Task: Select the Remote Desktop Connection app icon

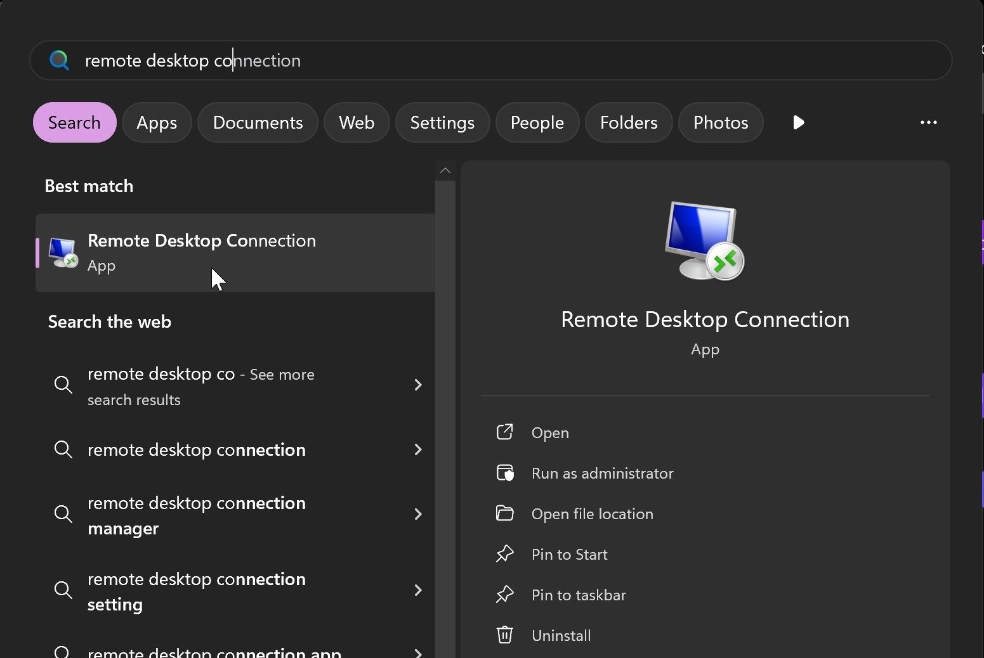Action: (62, 252)
